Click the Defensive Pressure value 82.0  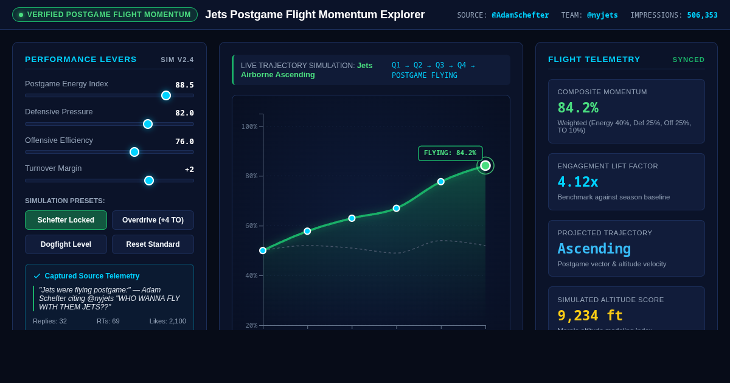click(184, 113)
